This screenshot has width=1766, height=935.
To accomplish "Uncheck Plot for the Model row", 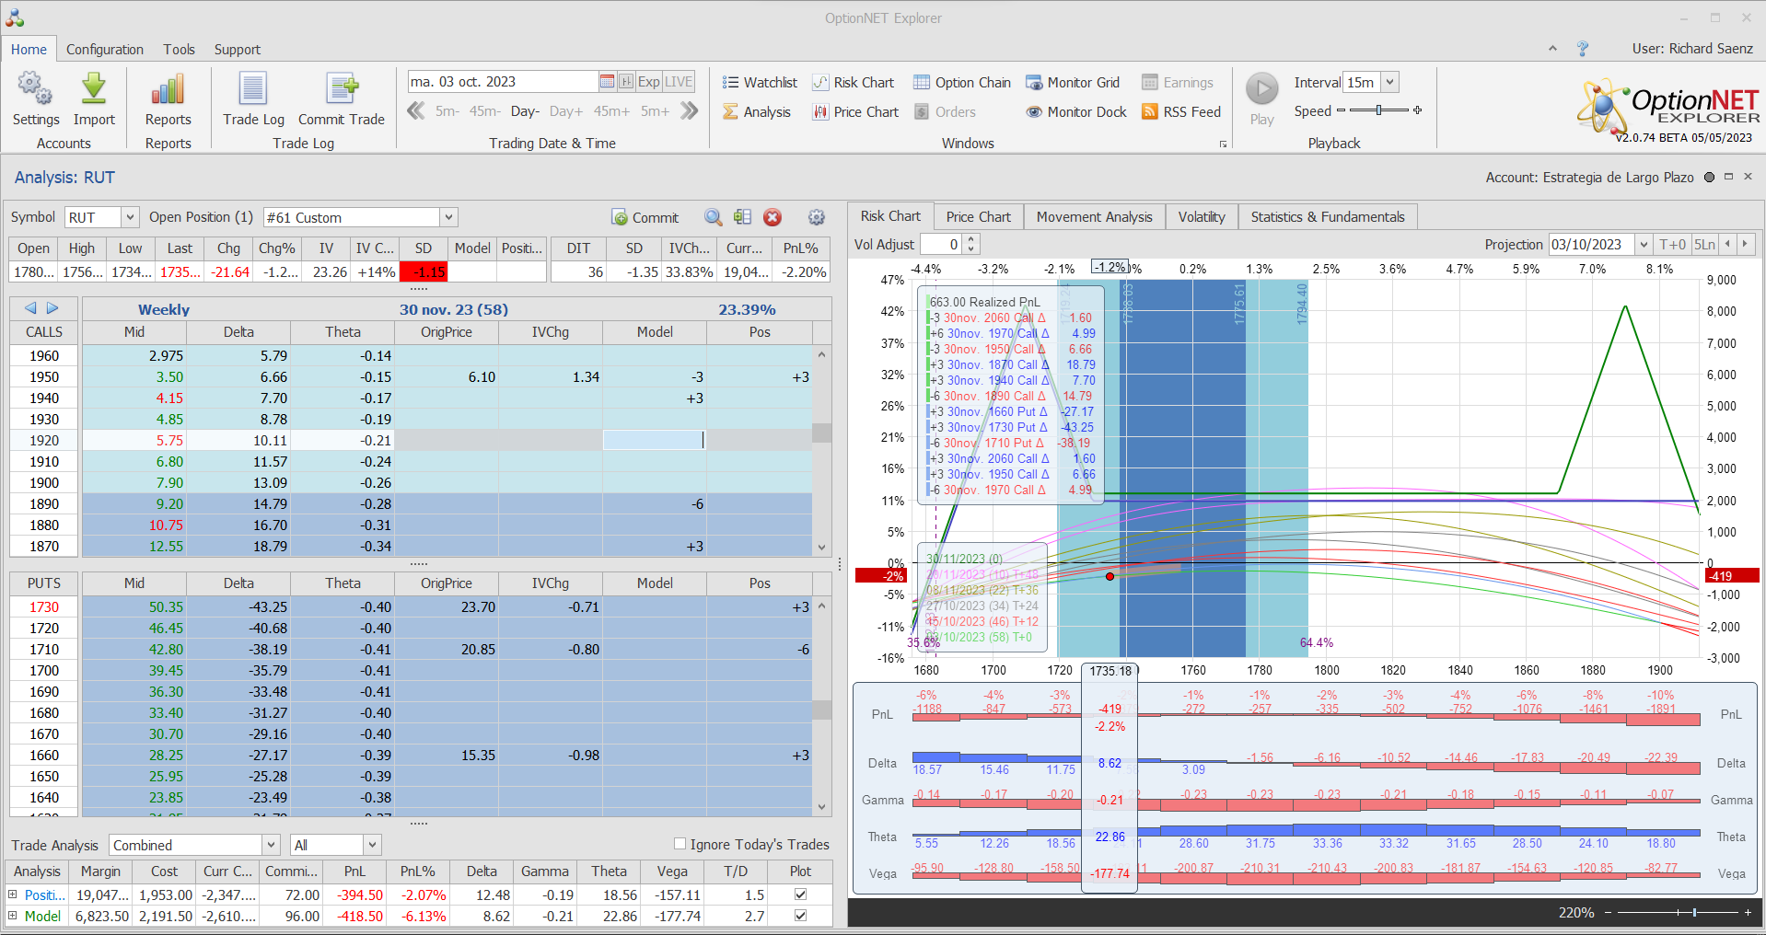I will [800, 916].
